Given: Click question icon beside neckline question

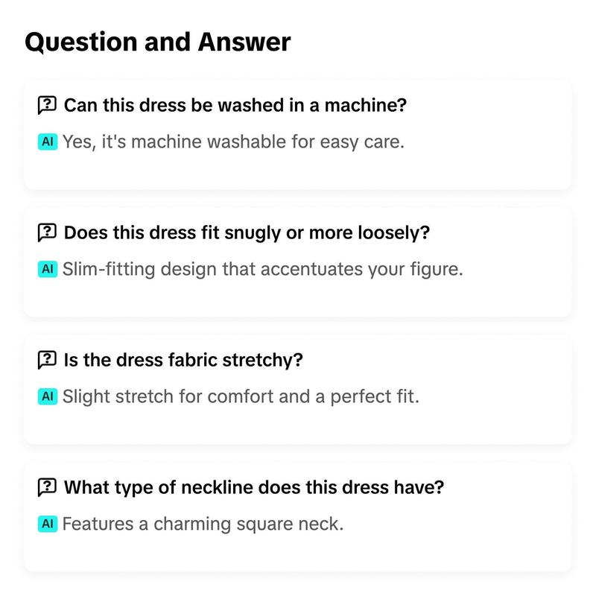Looking at the screenshot, I should pos(47,487).
